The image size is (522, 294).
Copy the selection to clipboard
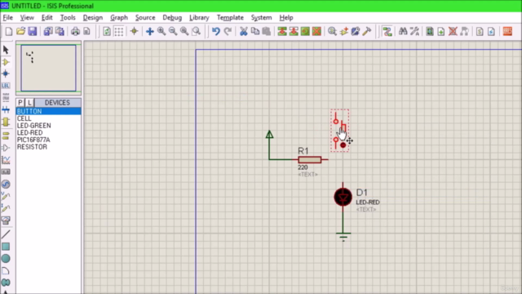pos(255,31)
